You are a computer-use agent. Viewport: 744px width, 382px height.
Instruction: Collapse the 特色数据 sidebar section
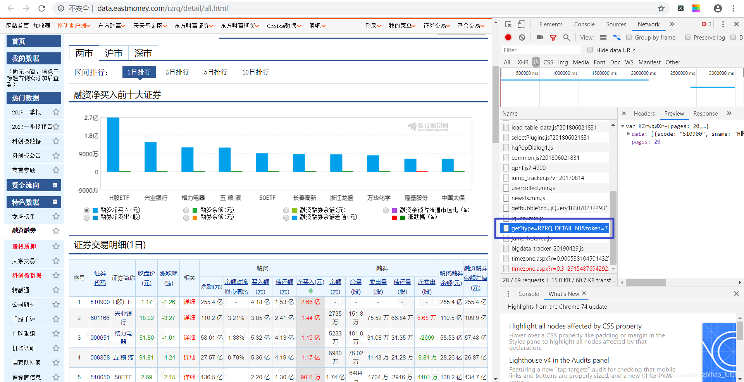coord(55,202)
